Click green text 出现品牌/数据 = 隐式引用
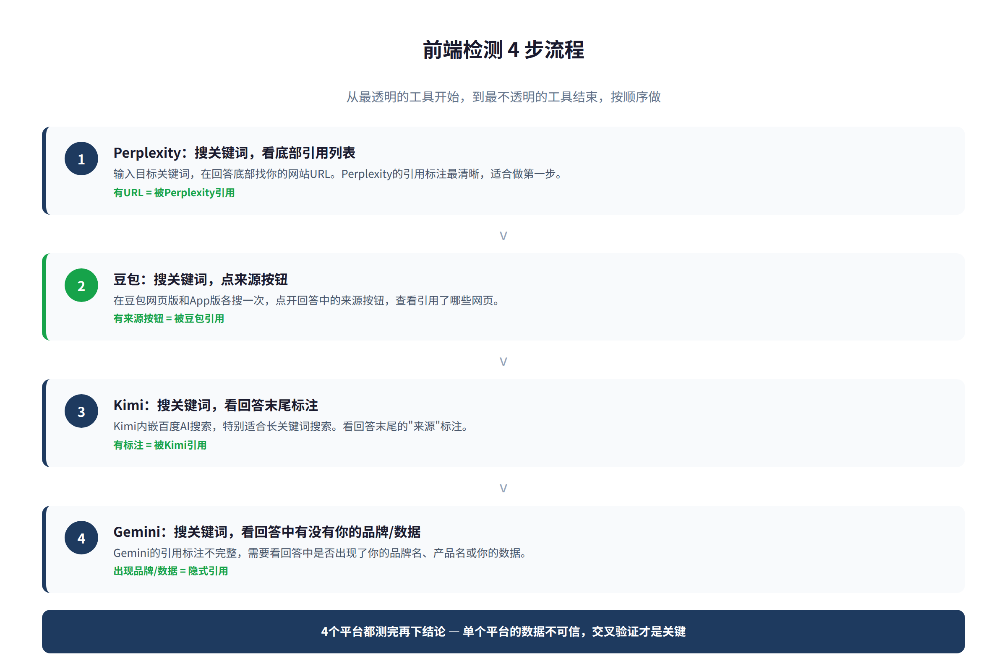 [x=171, y=571]
